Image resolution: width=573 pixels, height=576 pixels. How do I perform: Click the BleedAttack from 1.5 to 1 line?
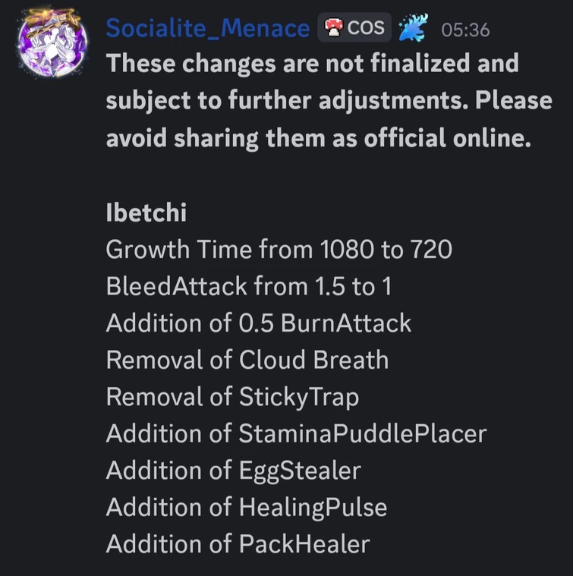click(248, 286)
